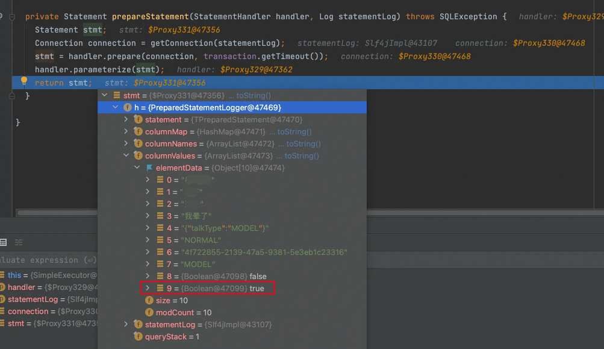
Task: Collapse the stmt root node
Action: [x=104, y=95]
